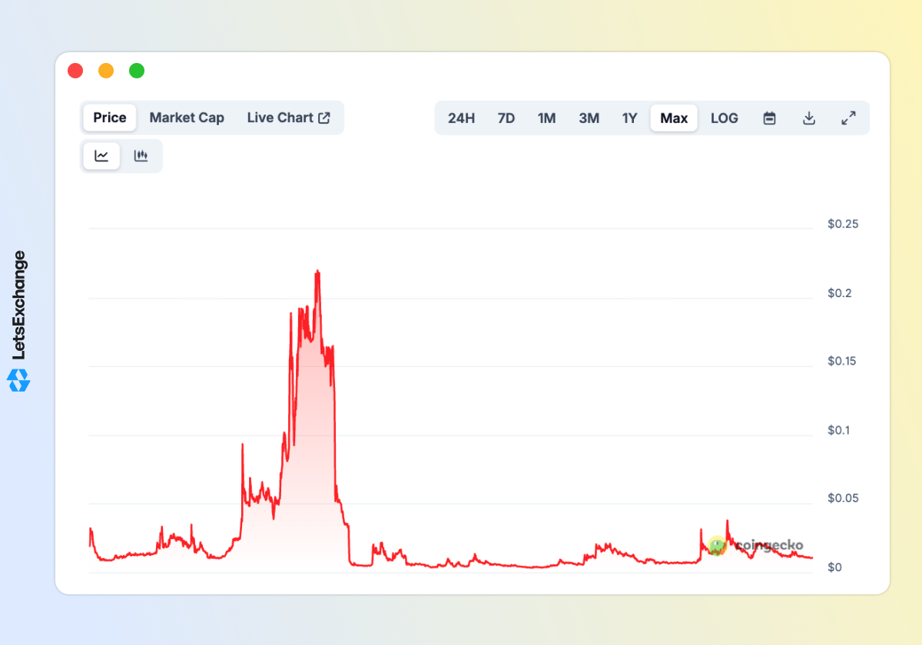922x645 pixels.
Task: Download the chart data
Action: tap(808, 118)
